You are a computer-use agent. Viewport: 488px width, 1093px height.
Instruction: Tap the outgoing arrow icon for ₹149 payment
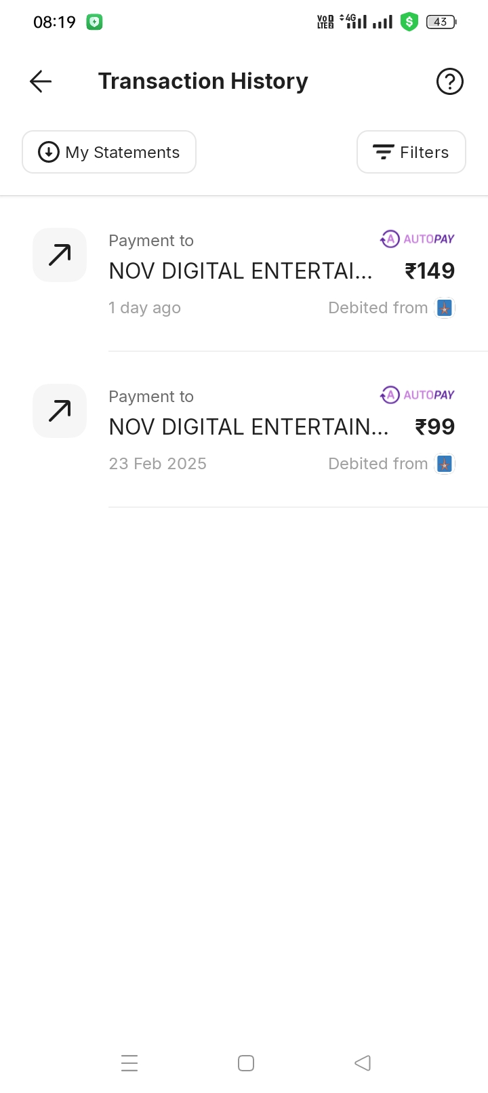click(60, 255)
